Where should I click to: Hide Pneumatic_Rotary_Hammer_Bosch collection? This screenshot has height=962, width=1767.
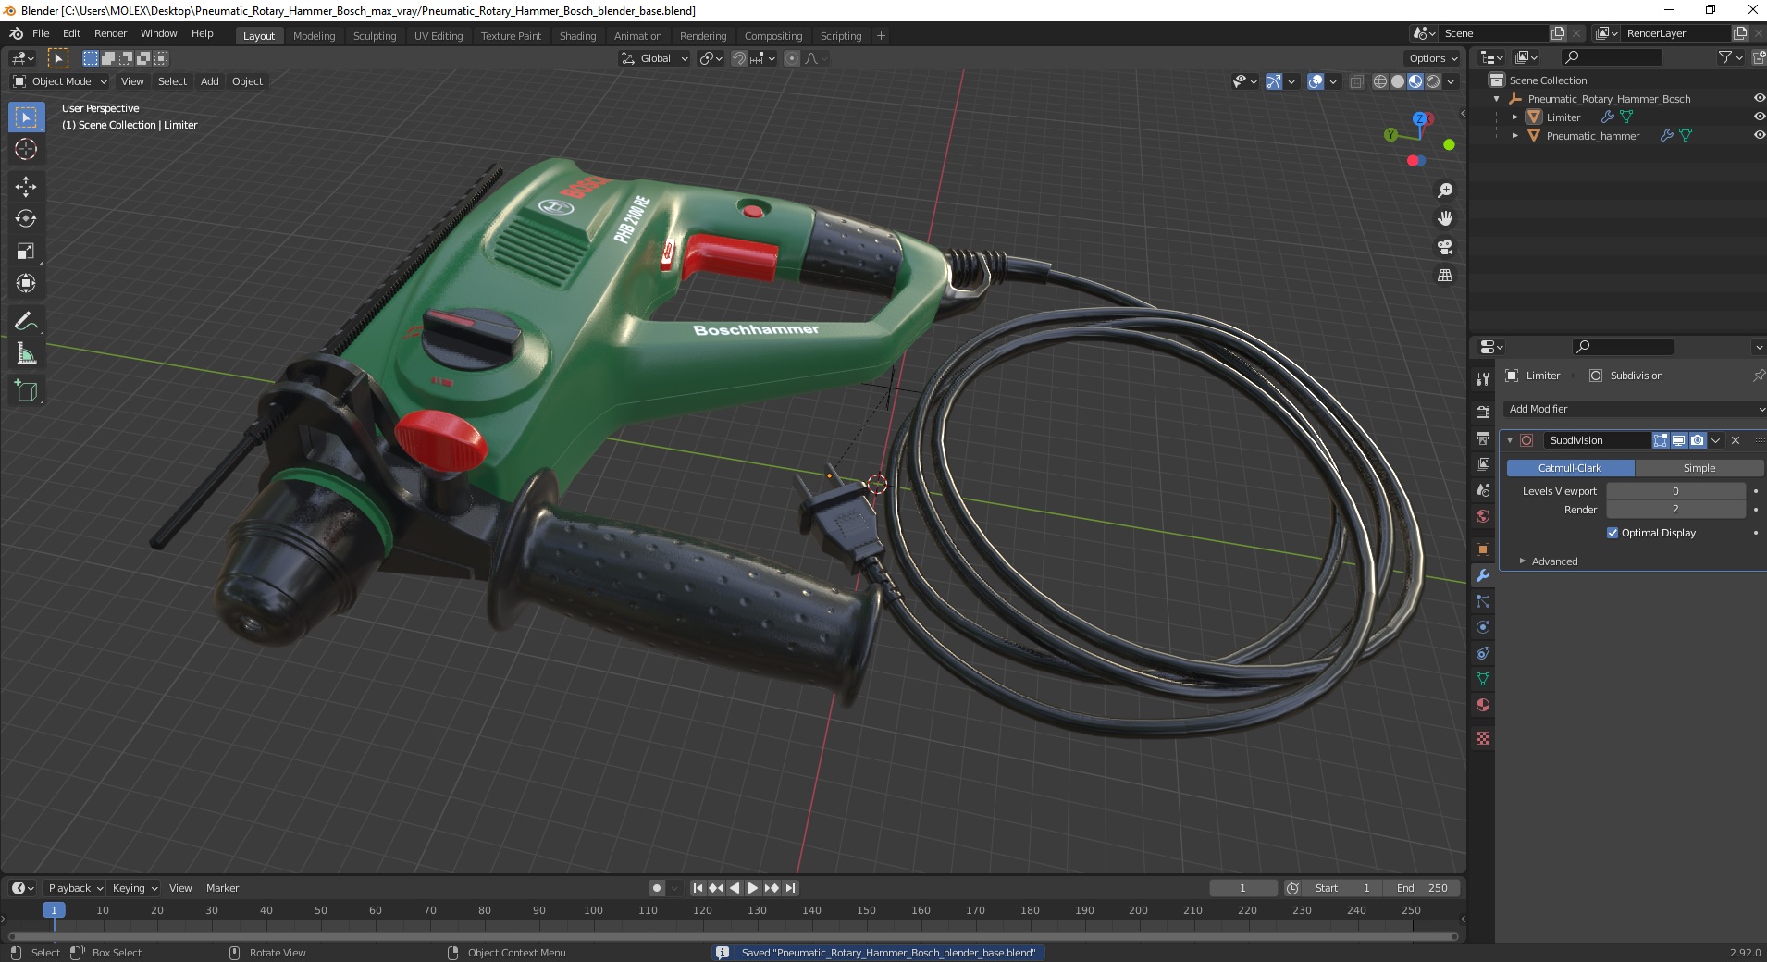(1759, 98)
